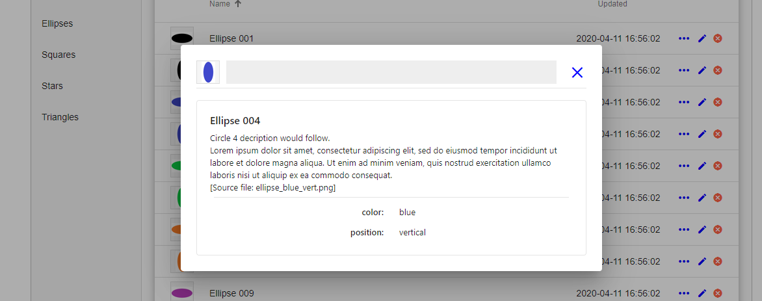Click the gray title field in dialog
Viewport: 762px width, 301px height.
pyautogui.click(x=391, y=72)
